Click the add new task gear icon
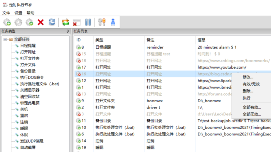 pyautogui.click(x=7, y=22)
